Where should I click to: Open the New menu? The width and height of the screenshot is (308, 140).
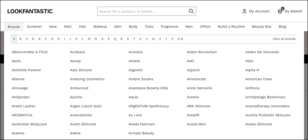(x=53, y=26)
